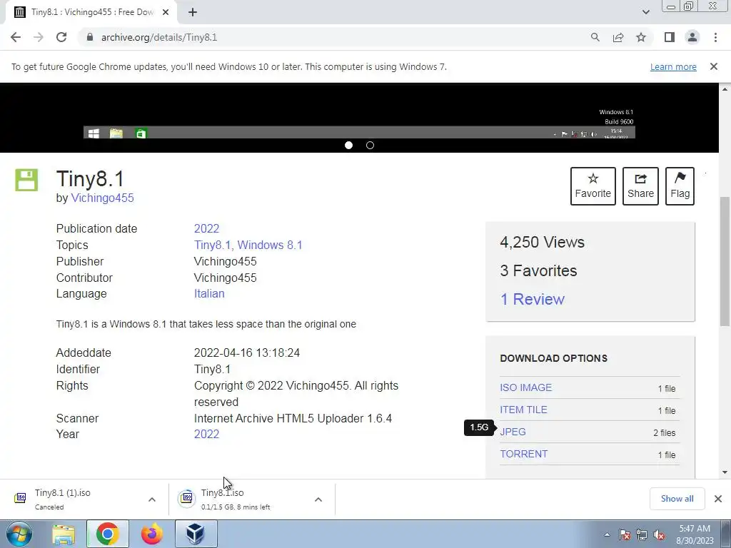Select first carousel dot indicator
The width and height of the screenshot is (731, 548).
(348, 146)
